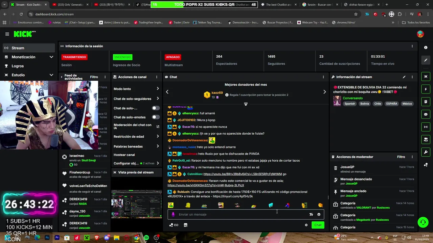Click the green Chat send button
This screenshot has width=433, height=243.
click(x=318, y=225)
